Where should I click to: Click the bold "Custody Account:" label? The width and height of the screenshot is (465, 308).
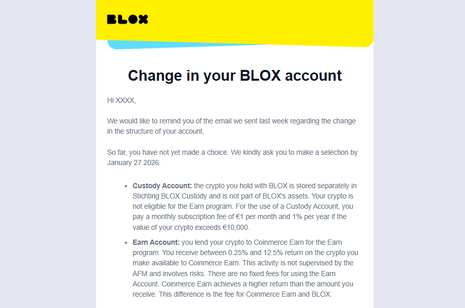(x=162, y=186)
